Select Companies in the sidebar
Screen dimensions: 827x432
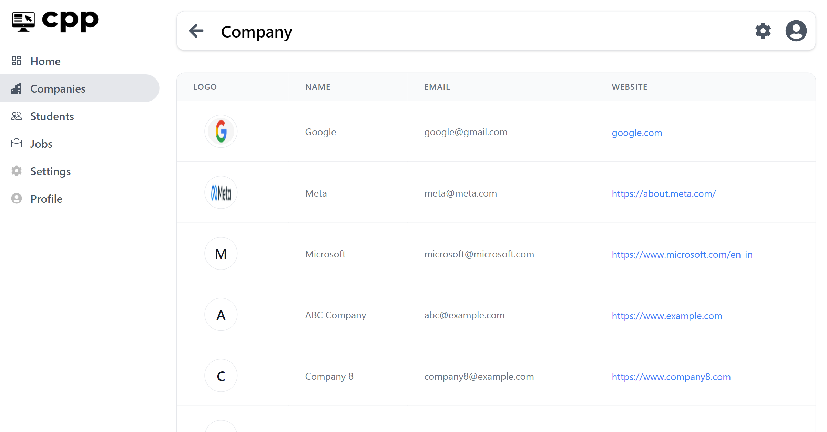coord(80,88)
